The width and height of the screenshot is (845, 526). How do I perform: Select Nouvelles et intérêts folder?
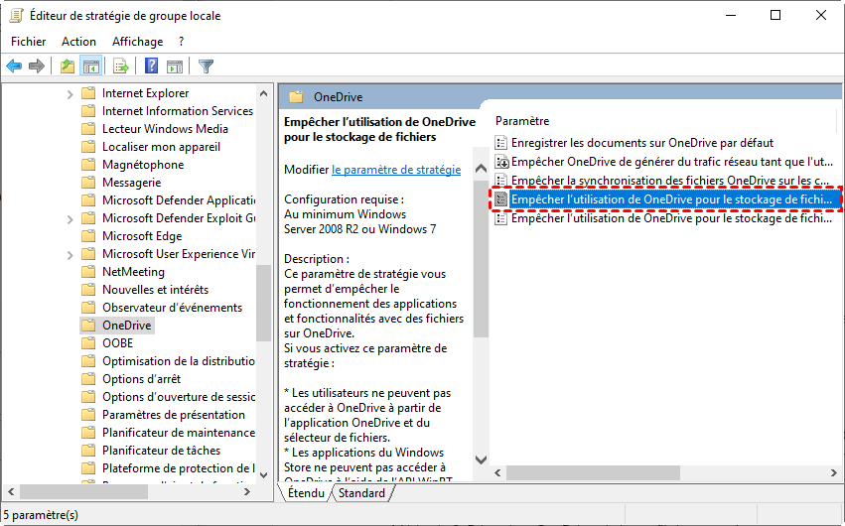(x=155, y=290)
